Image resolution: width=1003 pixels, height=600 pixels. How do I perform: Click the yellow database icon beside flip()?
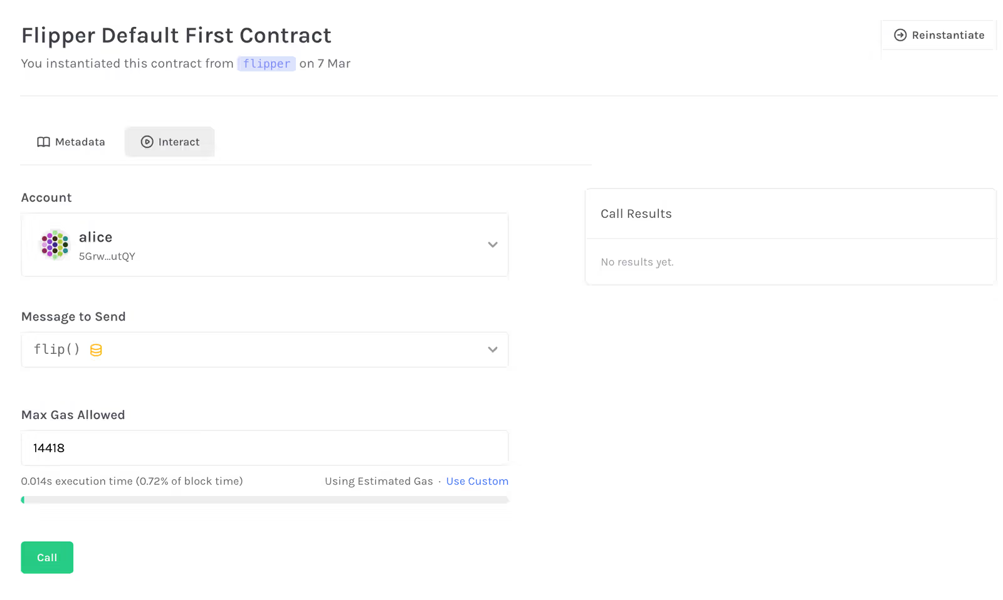coord(96,350)
